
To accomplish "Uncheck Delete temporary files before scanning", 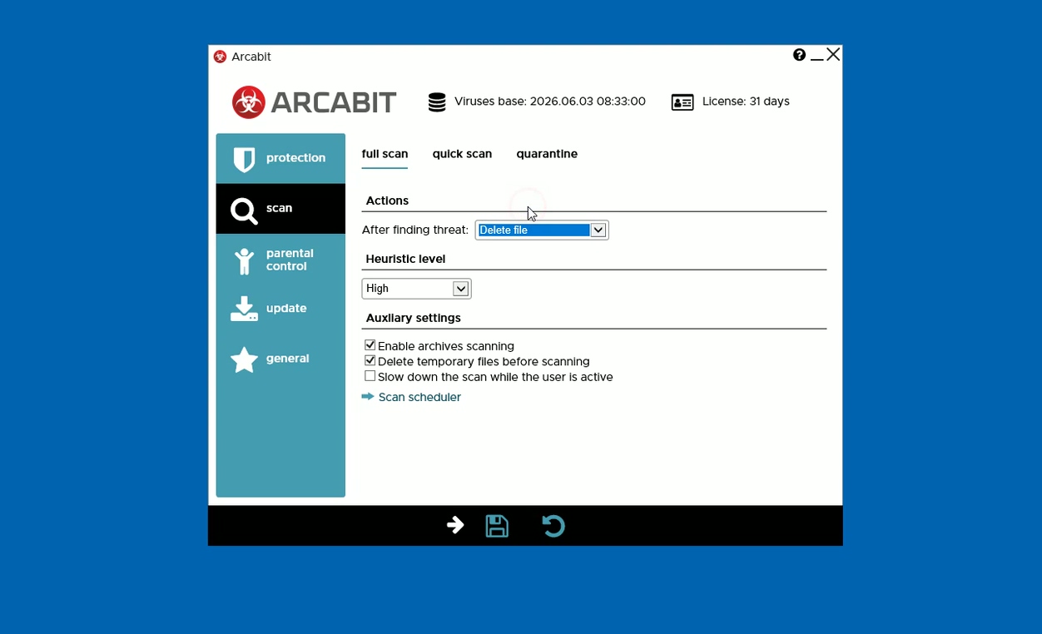I will (370, 361).
